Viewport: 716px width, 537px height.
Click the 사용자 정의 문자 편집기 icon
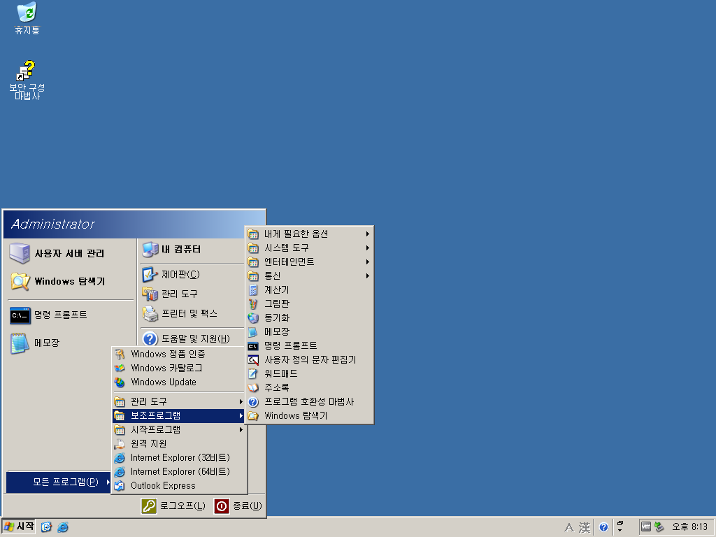click(x=253, y=360)
